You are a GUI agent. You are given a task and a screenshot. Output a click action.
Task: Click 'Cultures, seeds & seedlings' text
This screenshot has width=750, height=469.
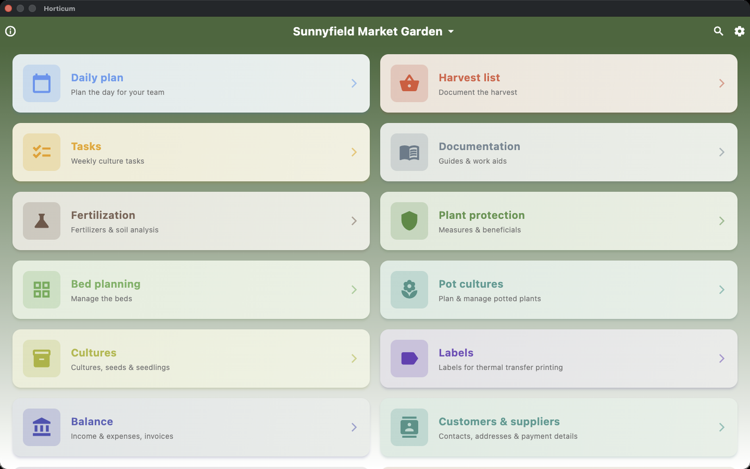tap(120, 368)
